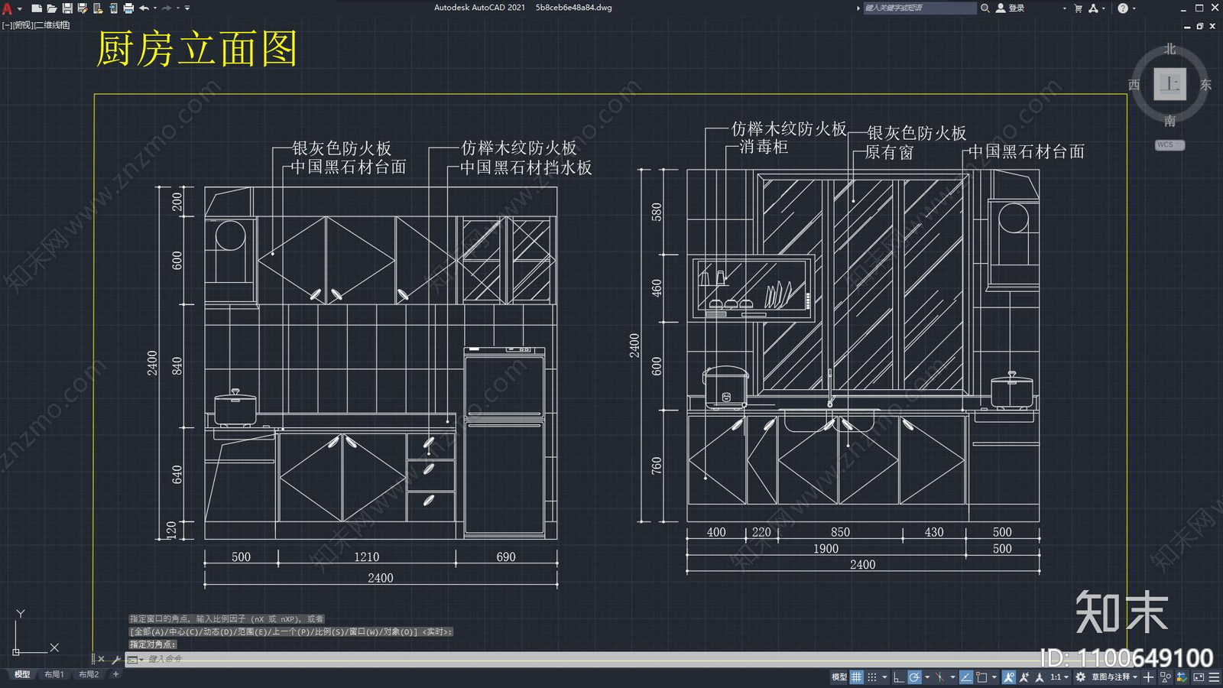Image resolution: width=1223 pixels, height=688 pixels.
Task: Open the 1:1 annotation scale dropdown
Action: (x=1059, y=677)
